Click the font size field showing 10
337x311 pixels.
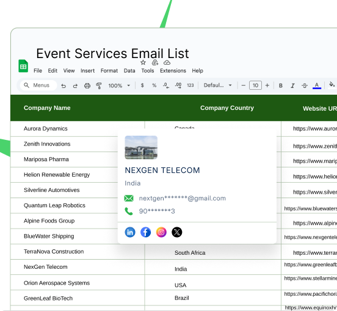(x=255, y=86)
